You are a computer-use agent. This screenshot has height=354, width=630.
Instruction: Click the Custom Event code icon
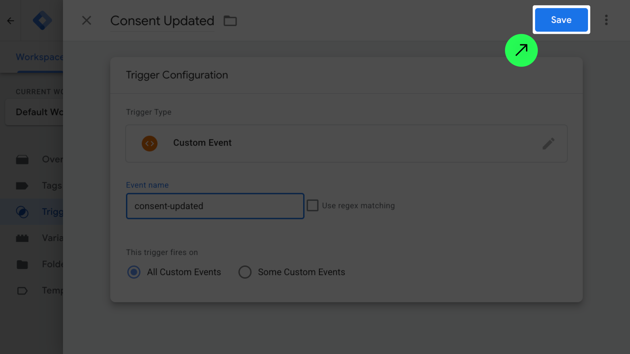pyautogui.click(x=150, y=144)
